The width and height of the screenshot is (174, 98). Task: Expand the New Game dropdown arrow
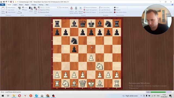(x=21, y=13)
